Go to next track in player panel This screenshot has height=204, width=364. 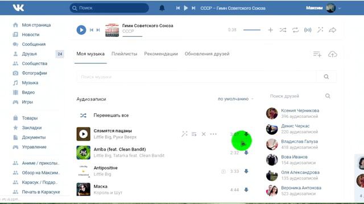point(98,30)
